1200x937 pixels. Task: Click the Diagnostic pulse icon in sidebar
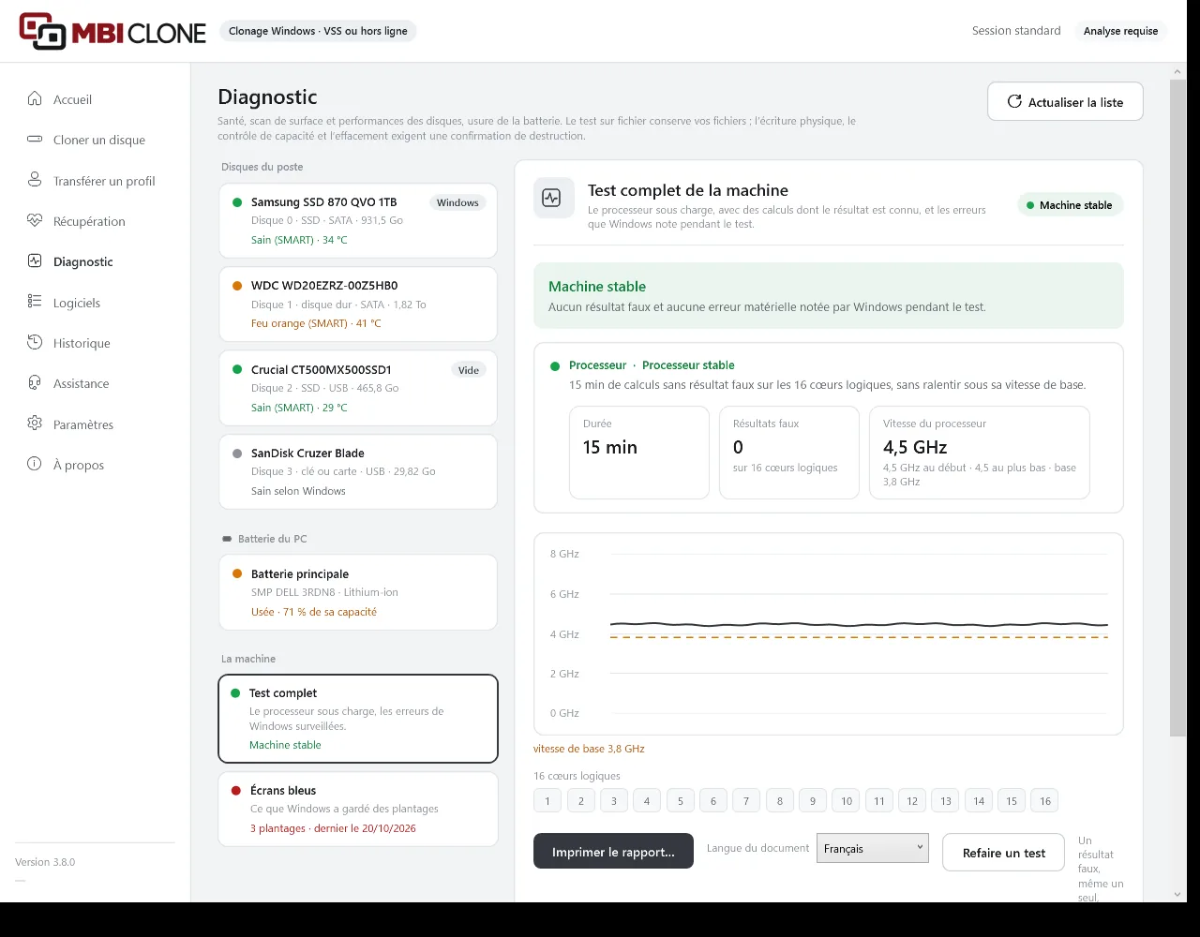tap(35, 261)
